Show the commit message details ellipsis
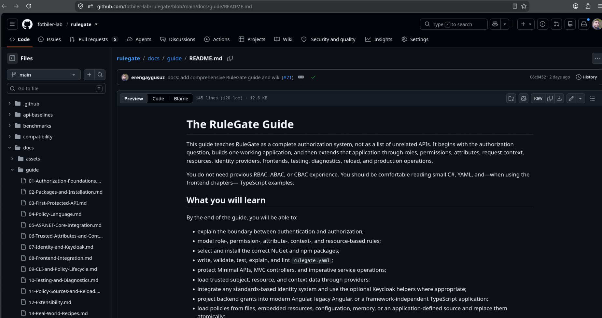 coord(301,77)
